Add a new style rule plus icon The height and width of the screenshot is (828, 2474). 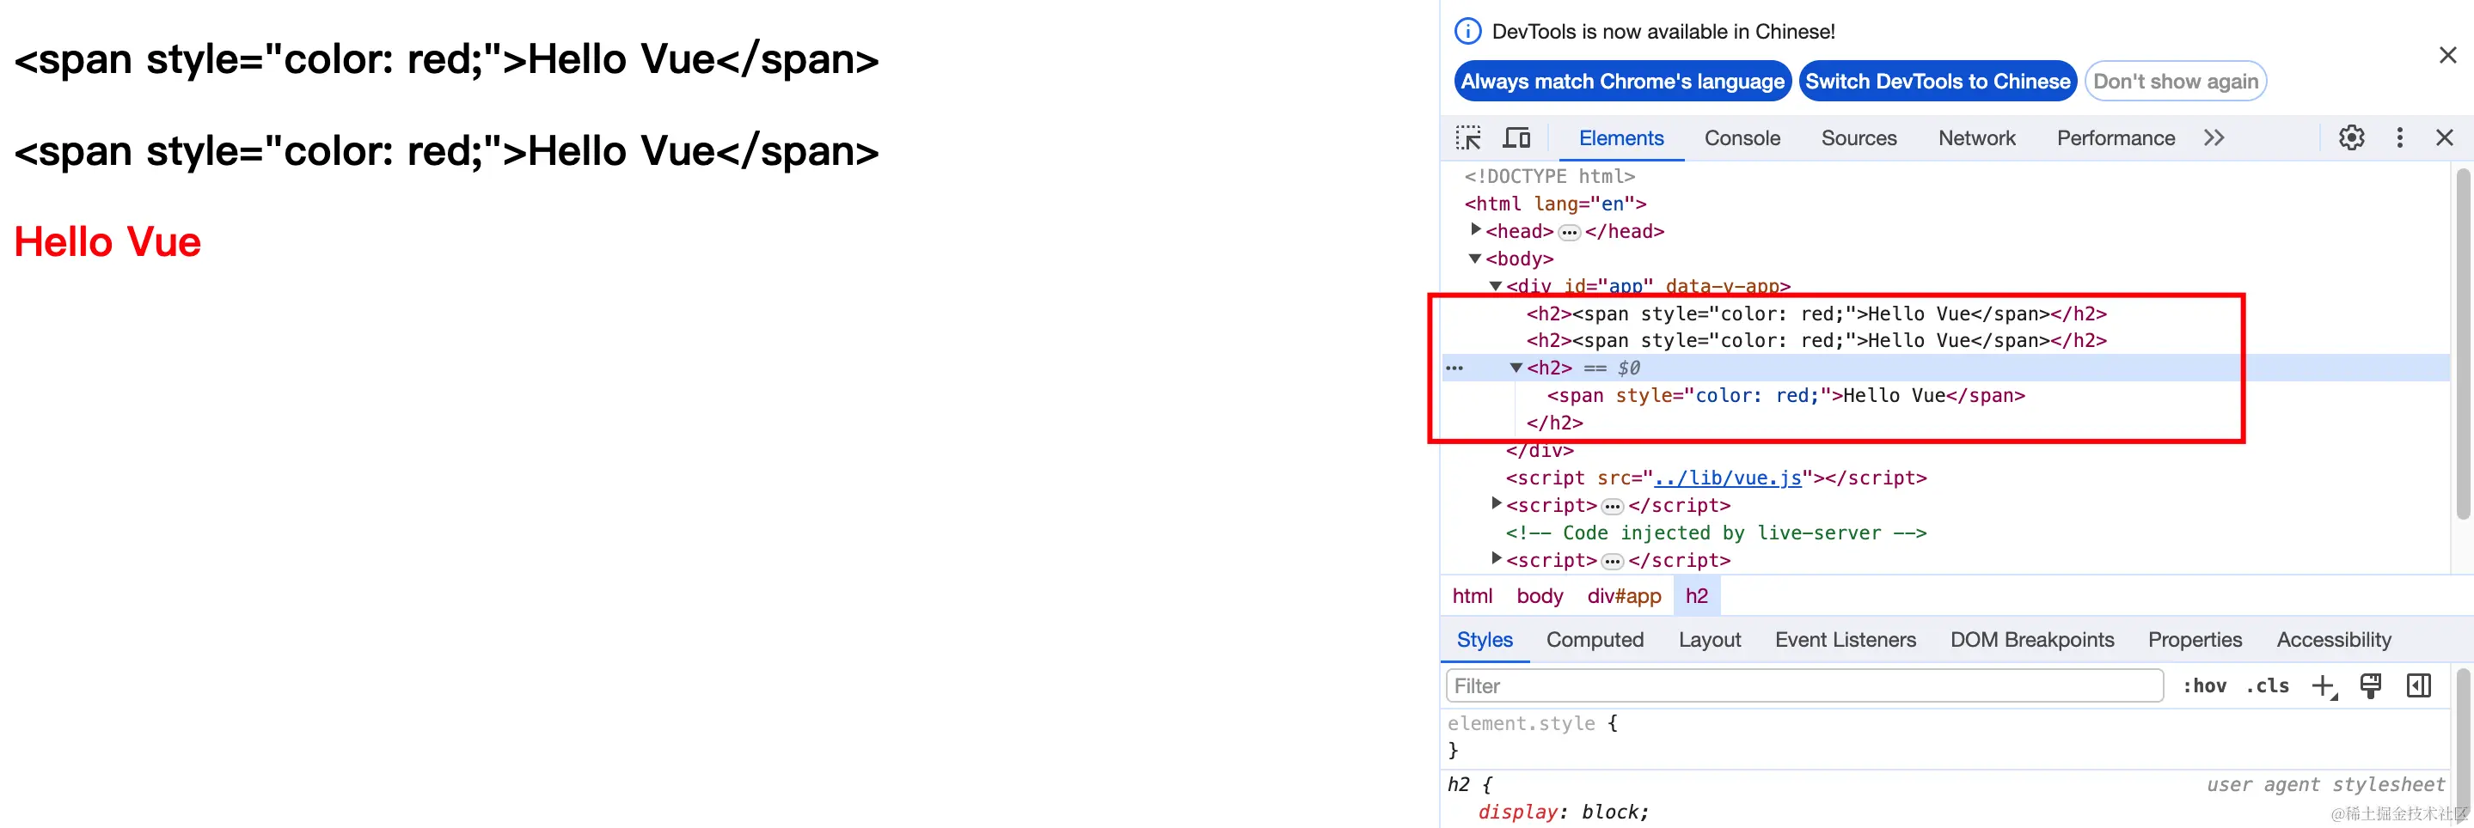tap(2324, 686)
